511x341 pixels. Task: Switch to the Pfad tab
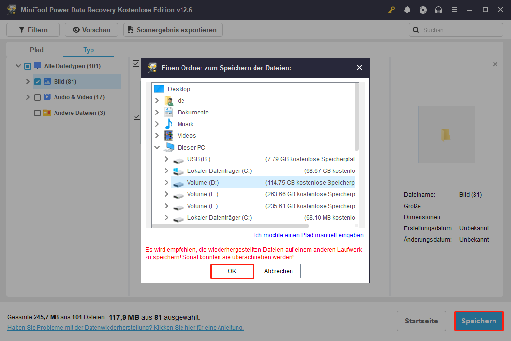[36, 50]
